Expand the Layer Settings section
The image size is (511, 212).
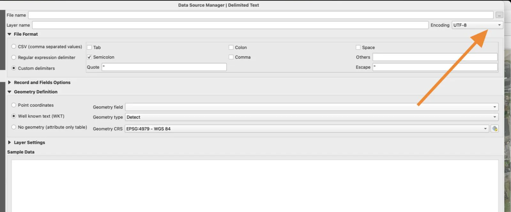click(9, 143)
